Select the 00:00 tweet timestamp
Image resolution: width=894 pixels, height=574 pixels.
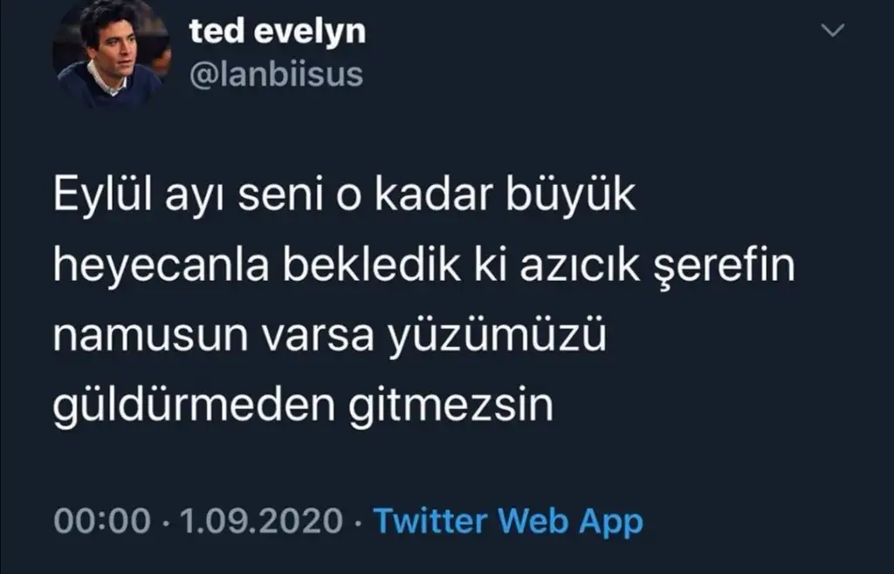pos(103,521)
